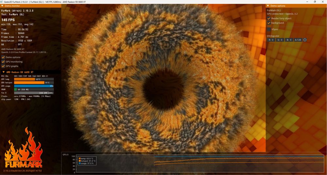Click the Test: FurMark (GL) line

[x=13, y=14]
